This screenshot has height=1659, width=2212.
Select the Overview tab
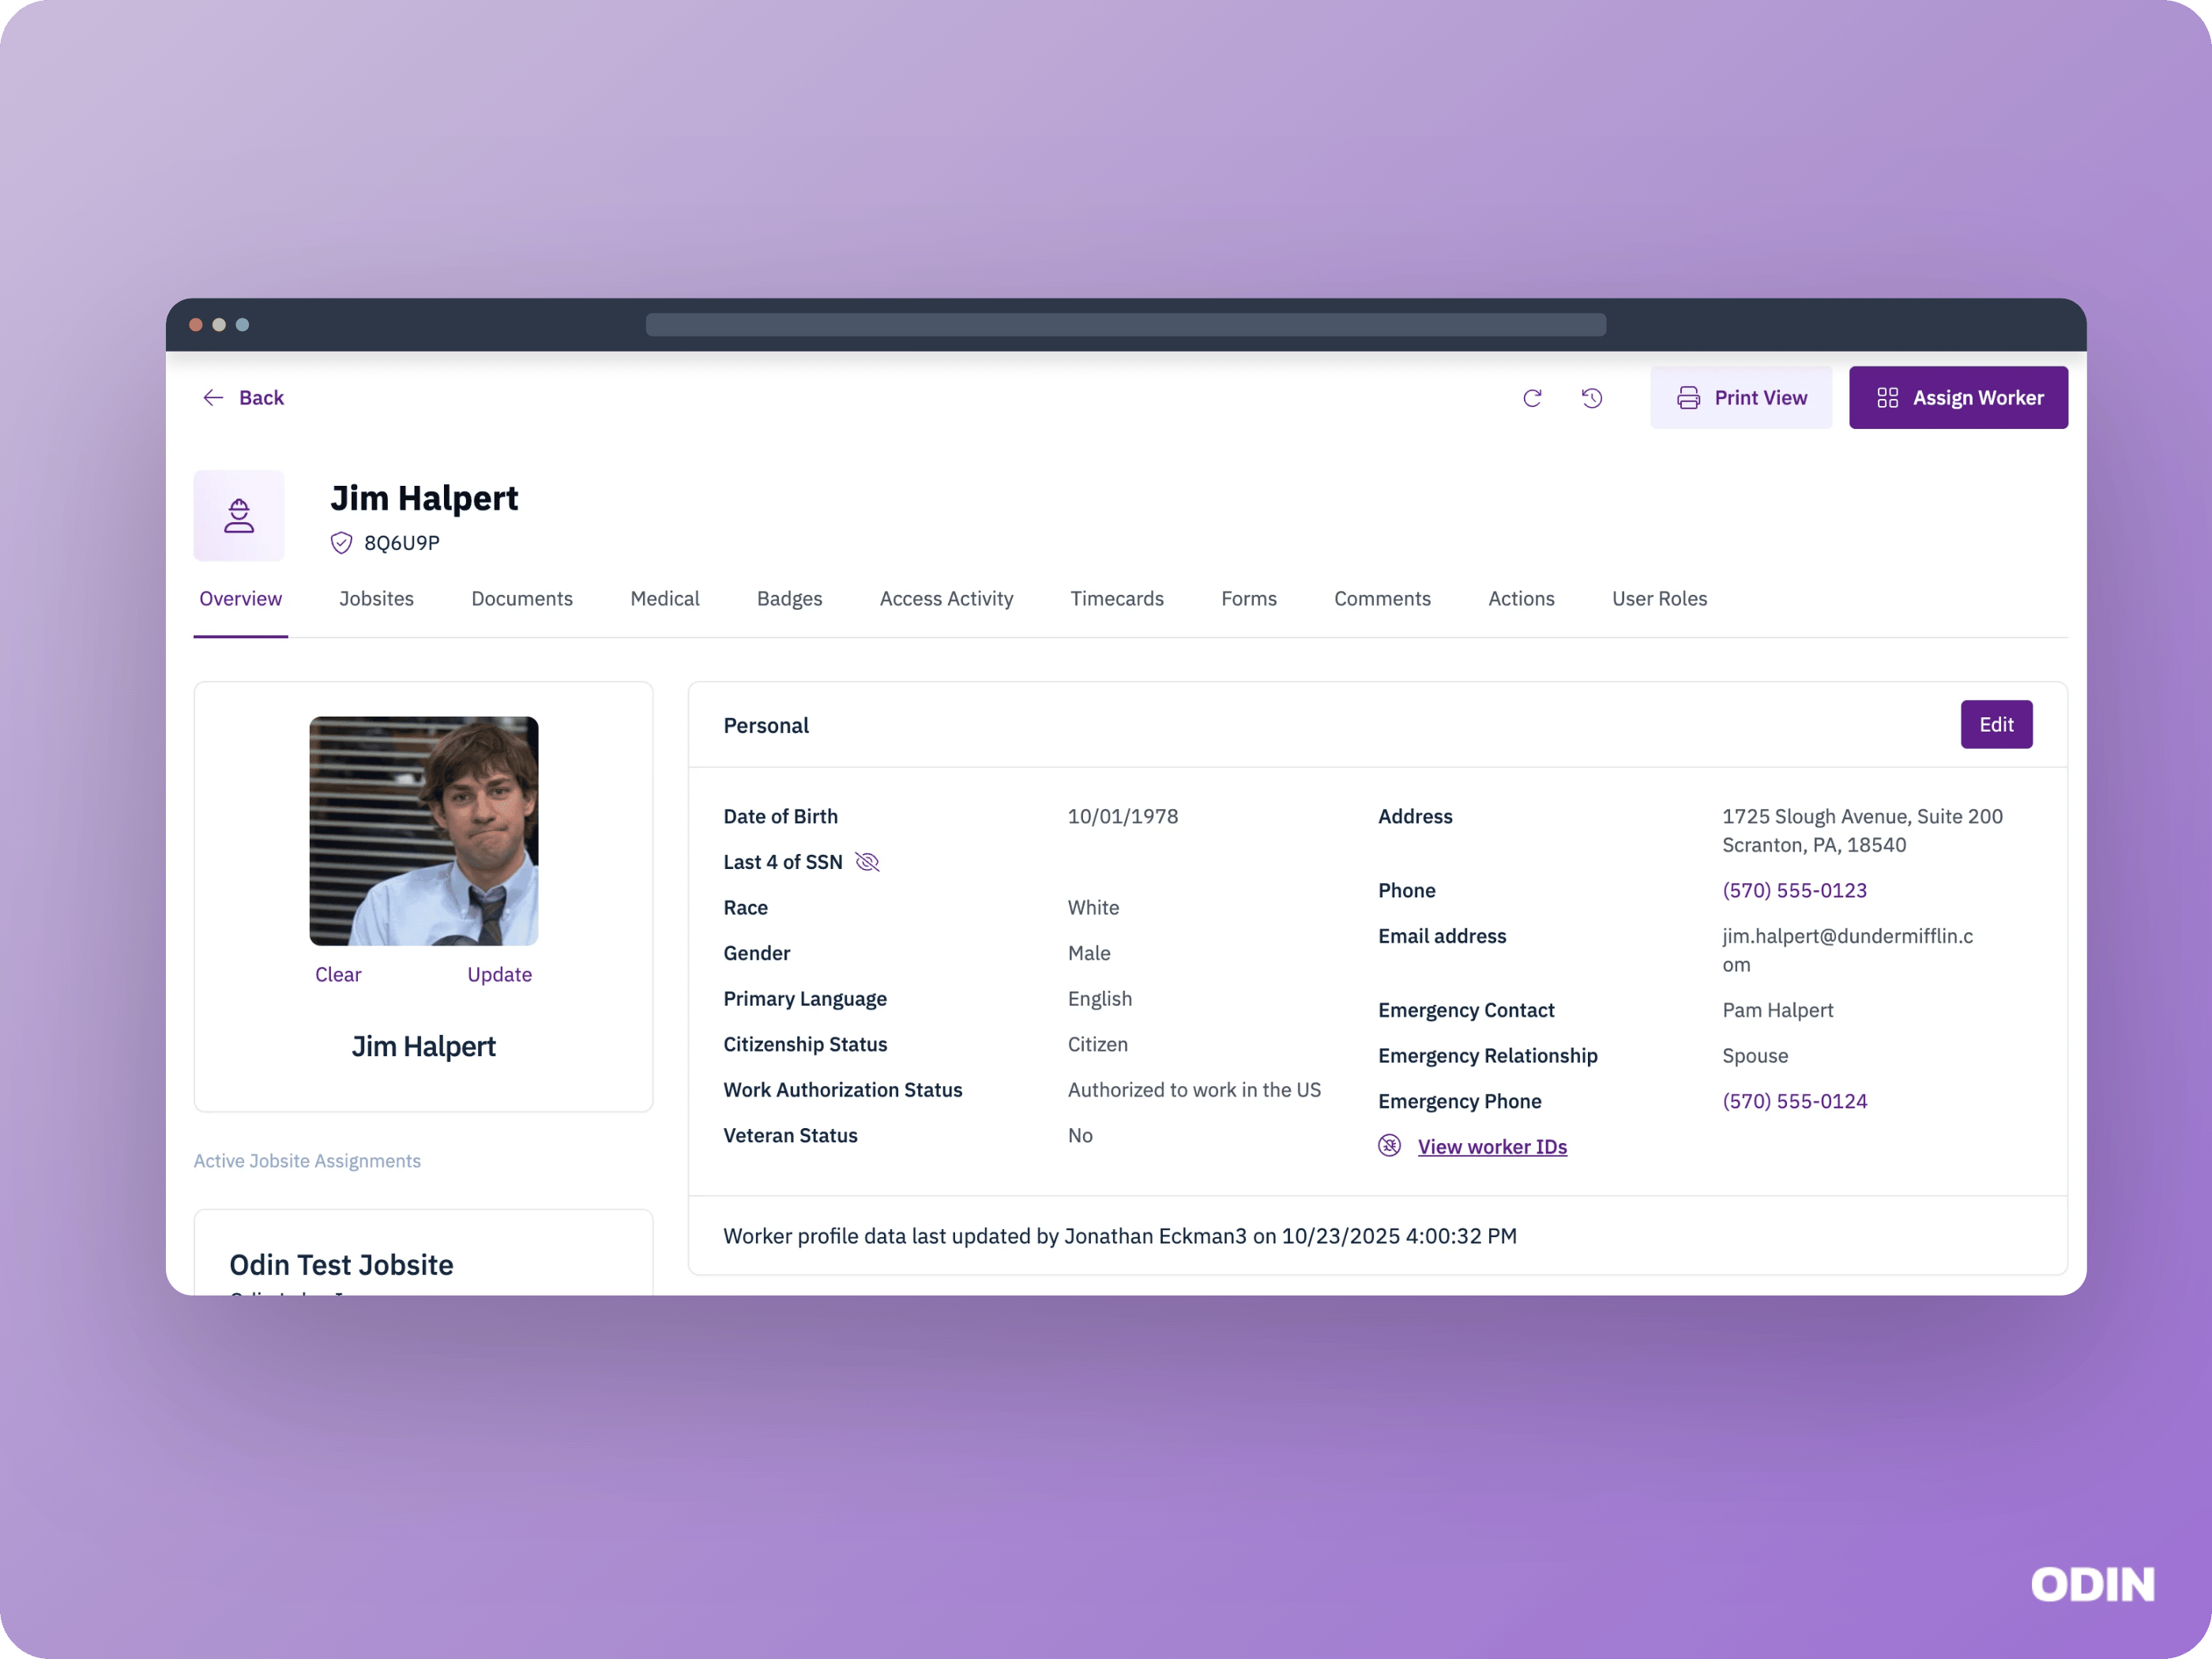click(240, 599)
